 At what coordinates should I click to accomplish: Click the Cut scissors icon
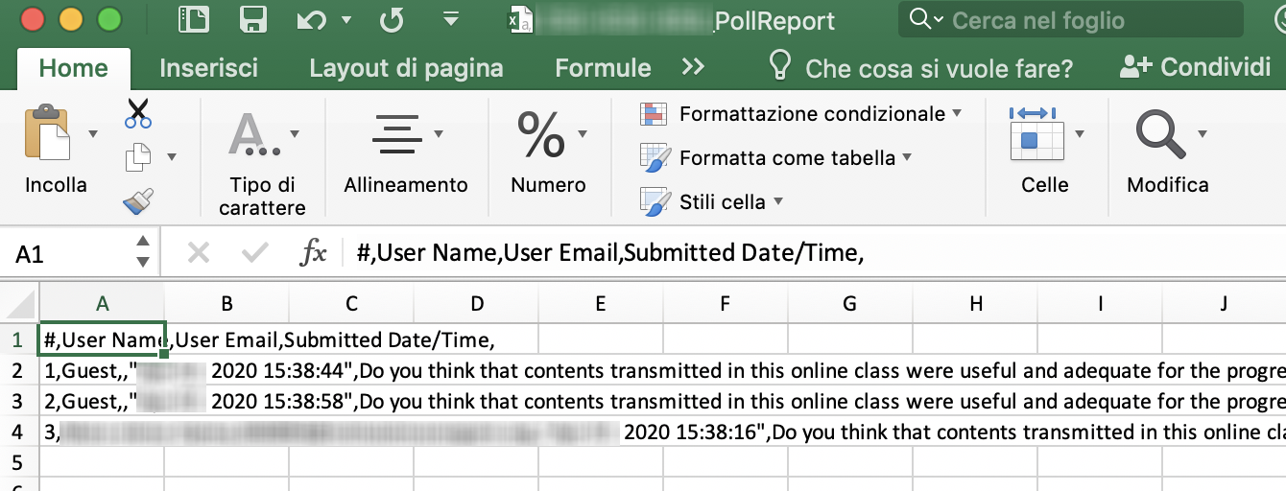(138, 113)
